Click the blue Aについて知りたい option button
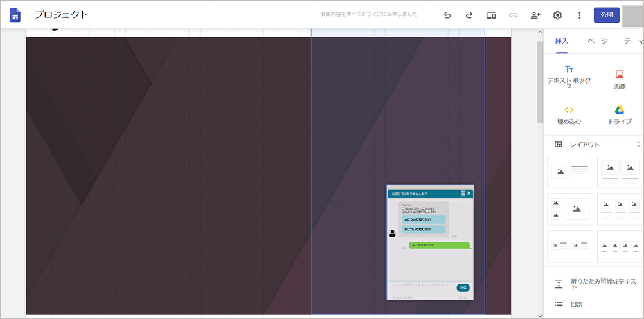 (x=424, y=219)
